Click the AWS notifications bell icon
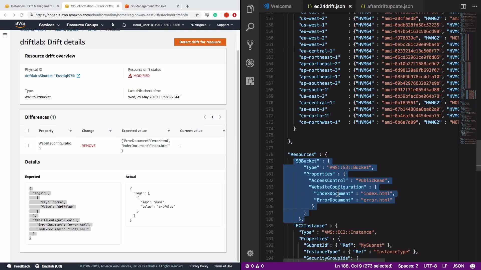The height and width of the screenshot is (270, 481). point(124,25)
